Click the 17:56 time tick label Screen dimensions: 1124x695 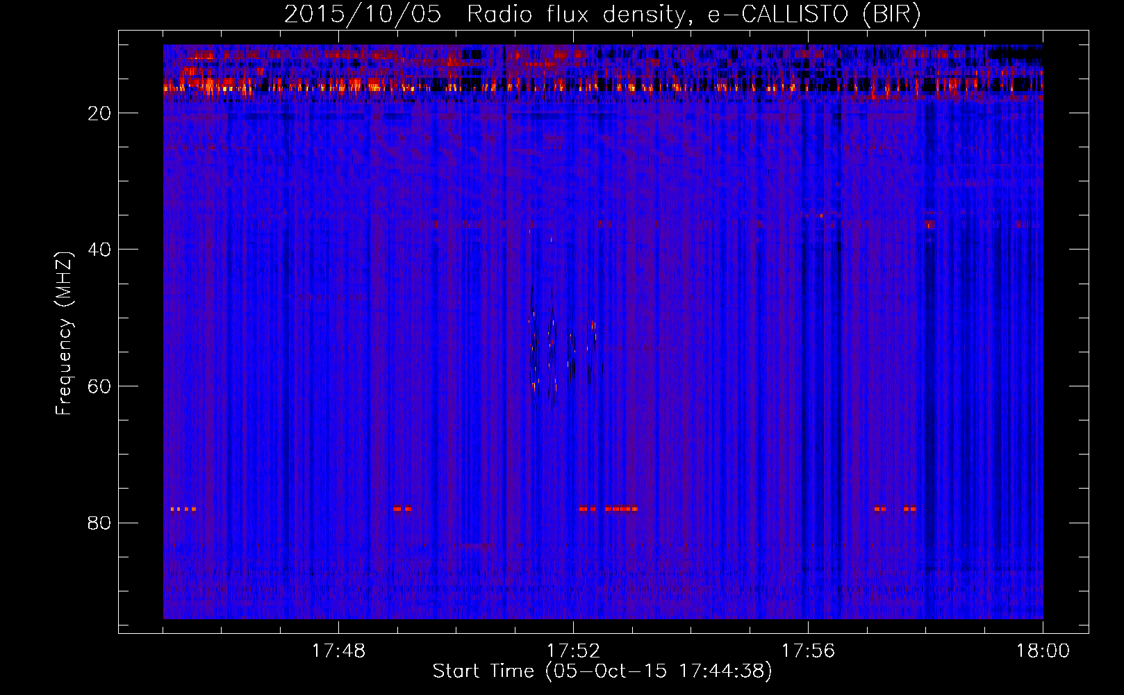808,651
